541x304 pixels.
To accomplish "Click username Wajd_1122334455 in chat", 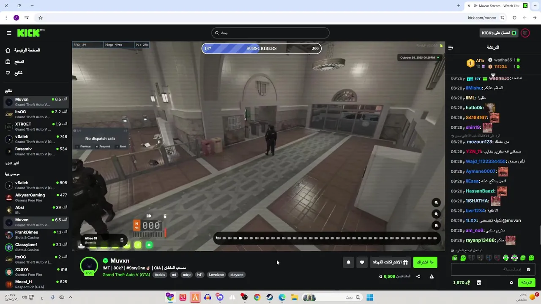I will coord(486,161).
